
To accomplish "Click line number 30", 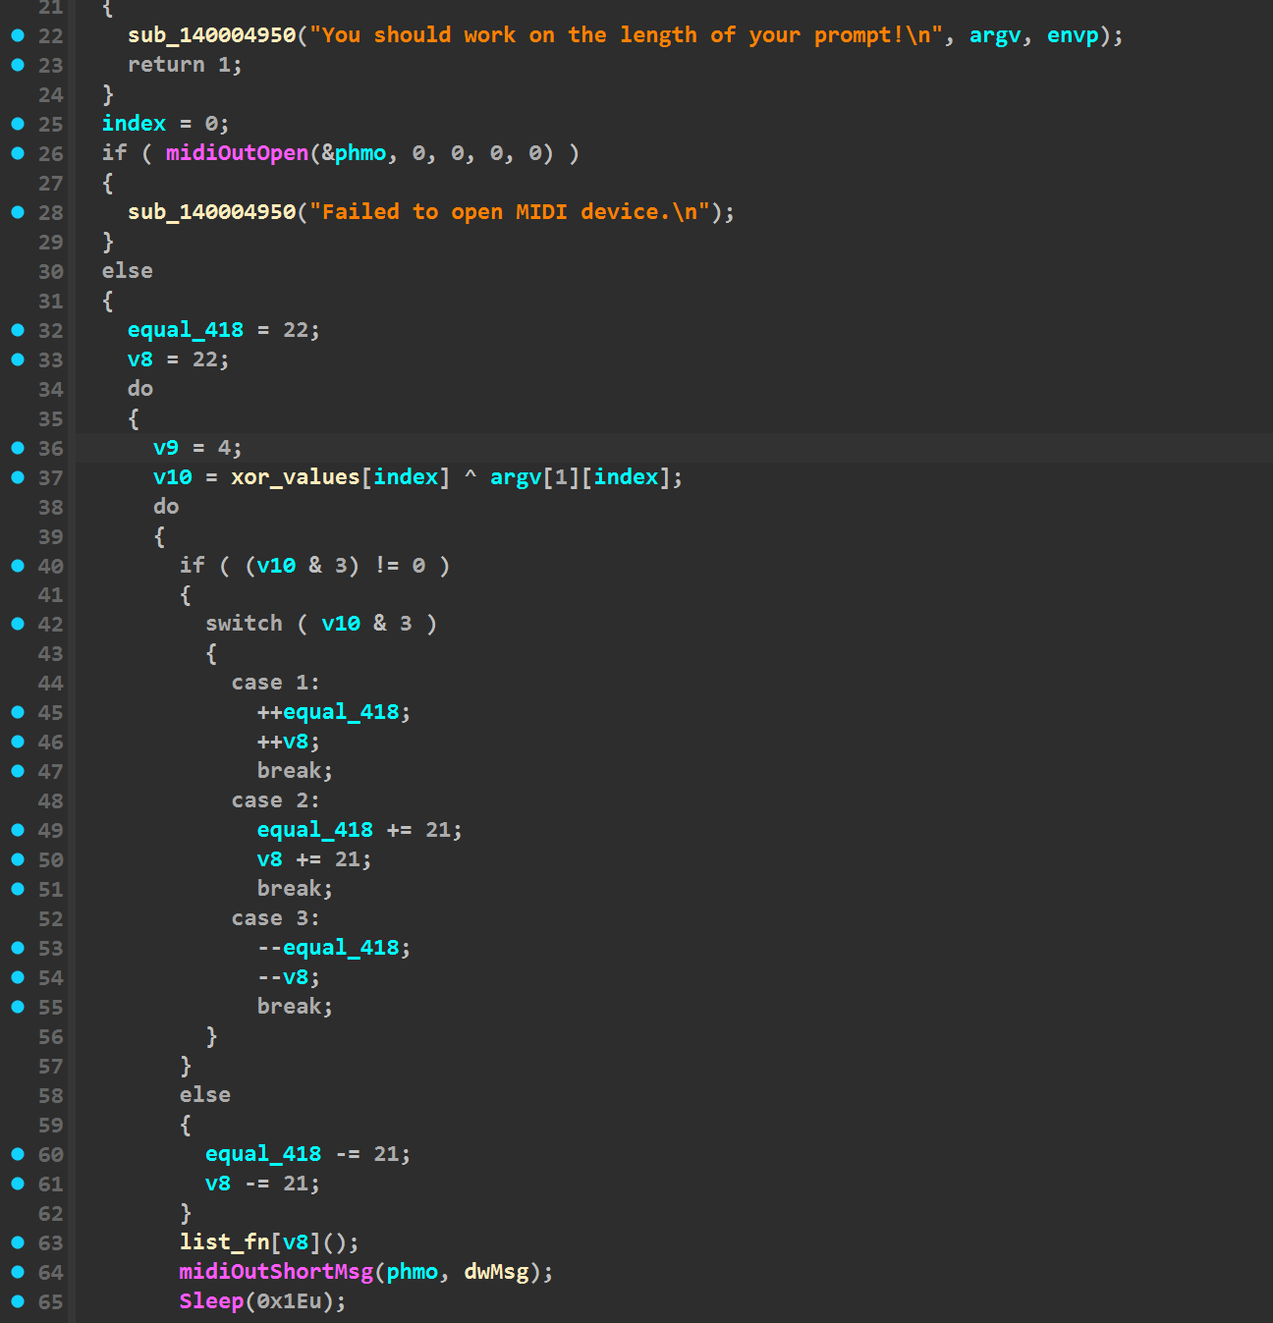I will [50, 271].
